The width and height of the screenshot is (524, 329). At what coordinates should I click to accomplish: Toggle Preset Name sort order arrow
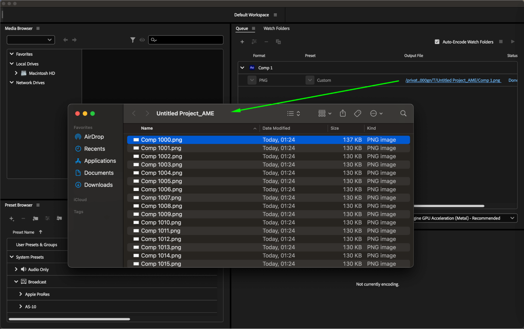tap(41, 232)
